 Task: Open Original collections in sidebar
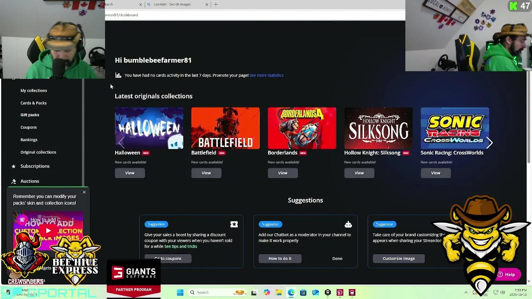(38, 152)
